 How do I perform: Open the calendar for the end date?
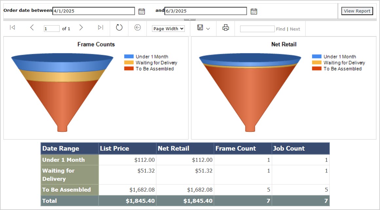click(x=254, y=11)
